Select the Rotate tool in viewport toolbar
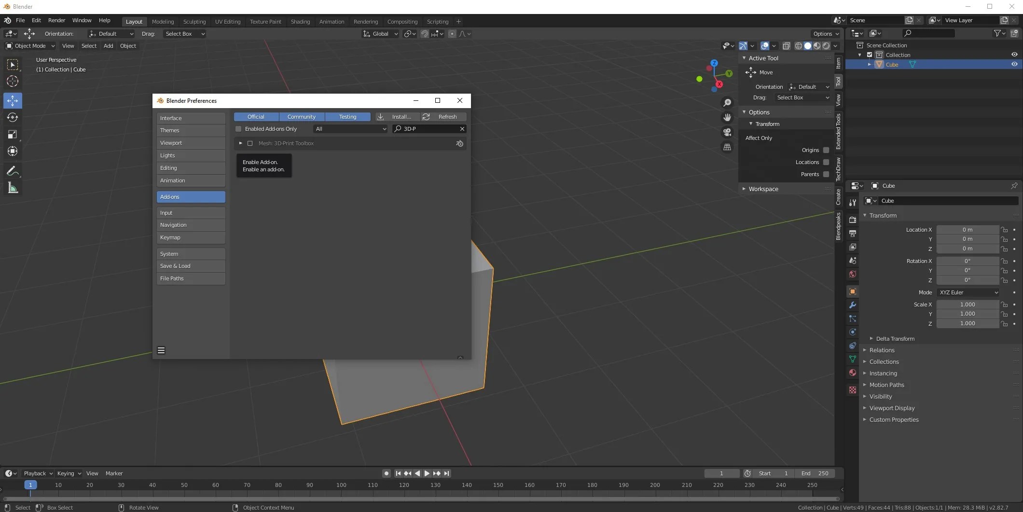The width and height of the screenshot is (1023, 512). [13, 117]
